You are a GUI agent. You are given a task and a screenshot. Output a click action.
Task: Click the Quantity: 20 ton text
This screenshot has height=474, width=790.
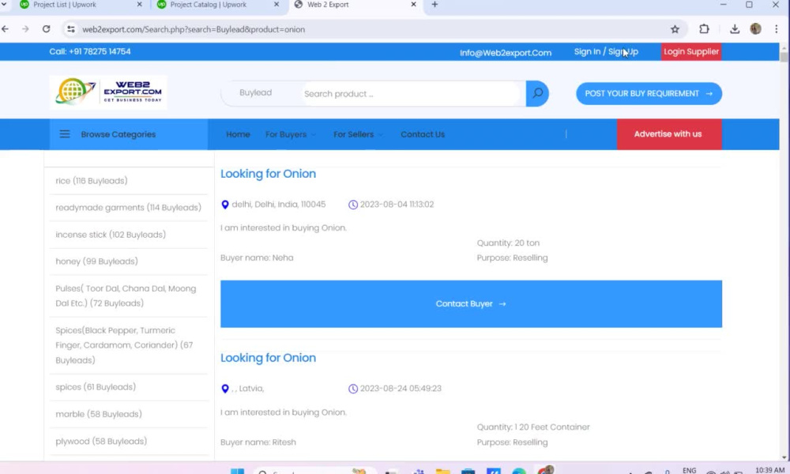(508, 243)
